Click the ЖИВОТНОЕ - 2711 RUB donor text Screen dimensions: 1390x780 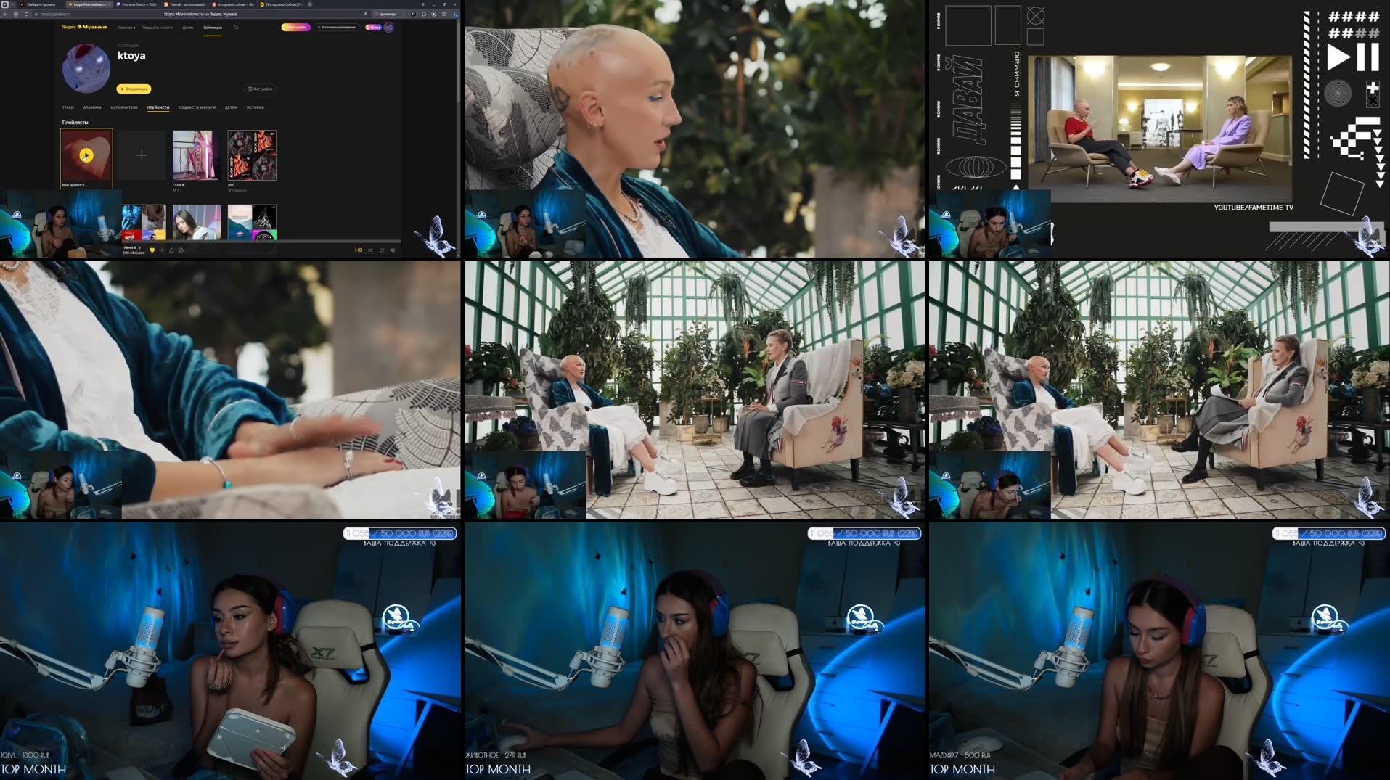pyautogui.click(x=496, y=755)
